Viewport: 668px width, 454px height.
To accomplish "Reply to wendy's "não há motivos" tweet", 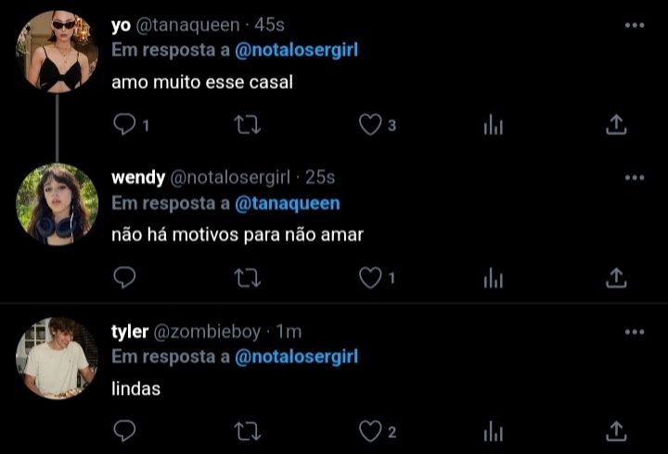I will click(x=124, y=278).
